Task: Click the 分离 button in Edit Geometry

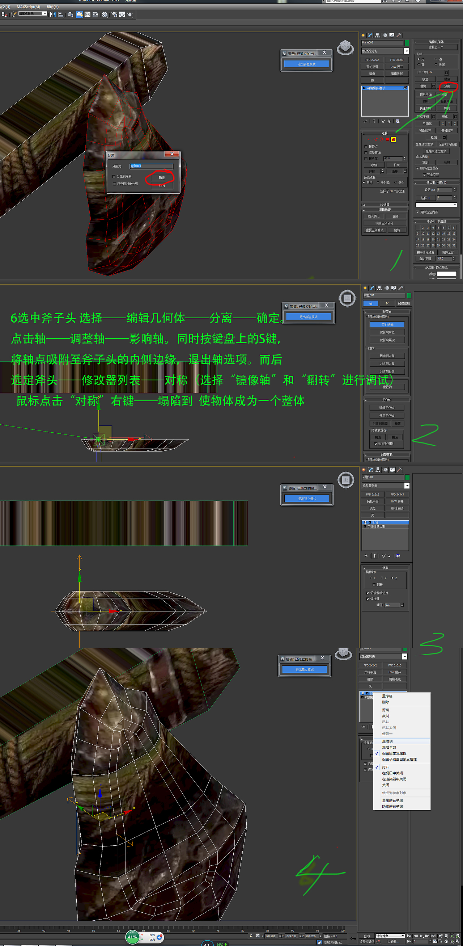Action: (x=447, y=86)
